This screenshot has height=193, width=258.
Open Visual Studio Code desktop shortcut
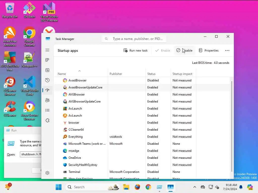tap(29, 86)
